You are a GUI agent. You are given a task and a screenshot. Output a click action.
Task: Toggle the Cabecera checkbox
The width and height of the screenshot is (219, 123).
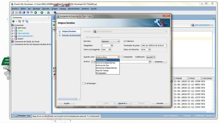tap(125, 41)
